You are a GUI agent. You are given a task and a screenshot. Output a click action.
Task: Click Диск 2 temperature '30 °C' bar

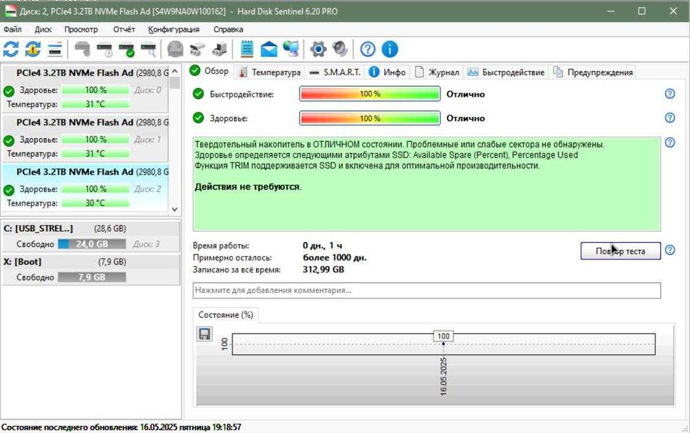click(x=95, y=203)
